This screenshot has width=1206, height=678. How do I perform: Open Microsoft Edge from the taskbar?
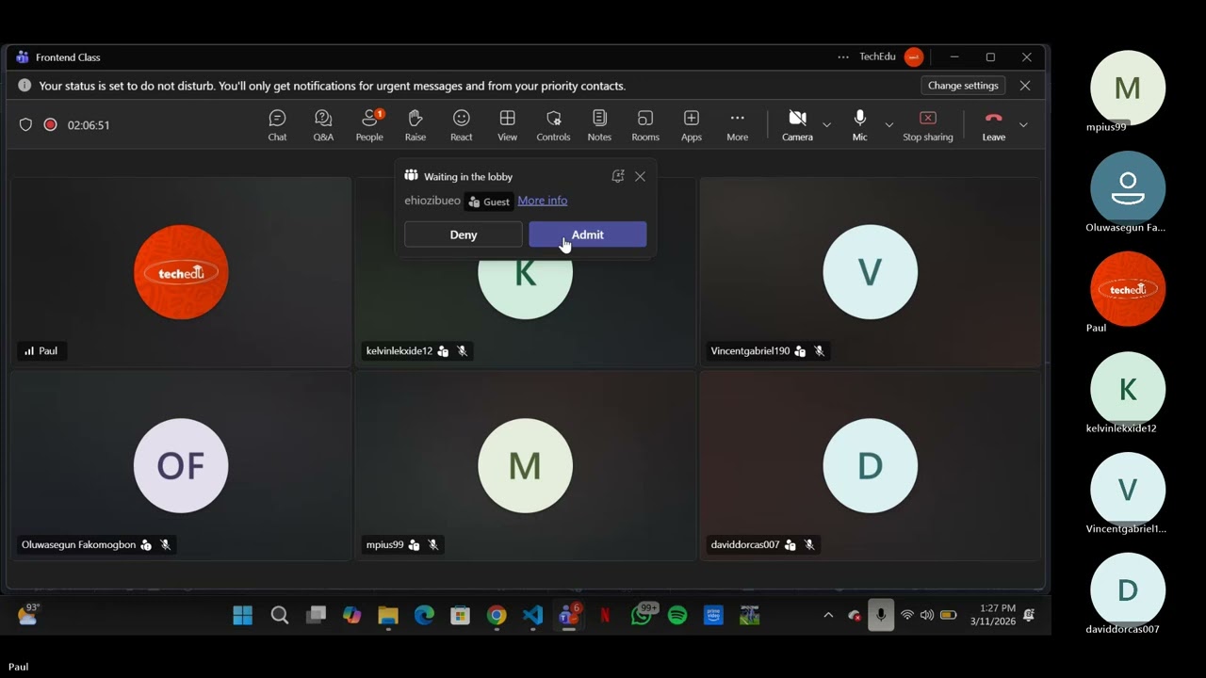[424, 616]
